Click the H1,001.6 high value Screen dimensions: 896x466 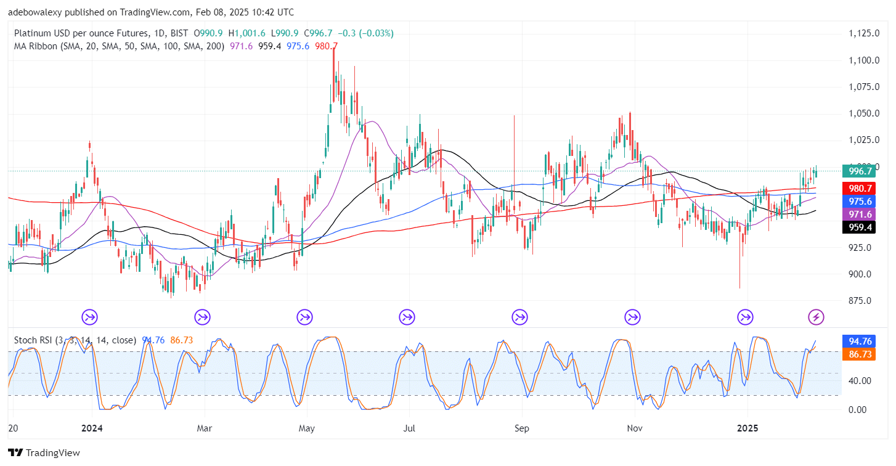[246, 33]
